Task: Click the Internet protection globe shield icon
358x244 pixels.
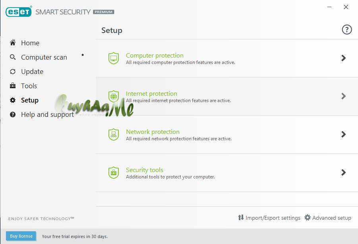Action: click(x=114, y=97)
